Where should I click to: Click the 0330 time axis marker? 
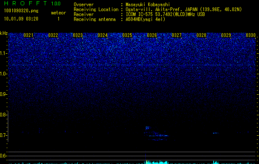(251, 35)
